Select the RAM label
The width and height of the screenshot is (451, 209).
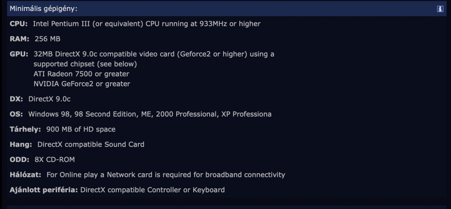(x=19, y=39)
